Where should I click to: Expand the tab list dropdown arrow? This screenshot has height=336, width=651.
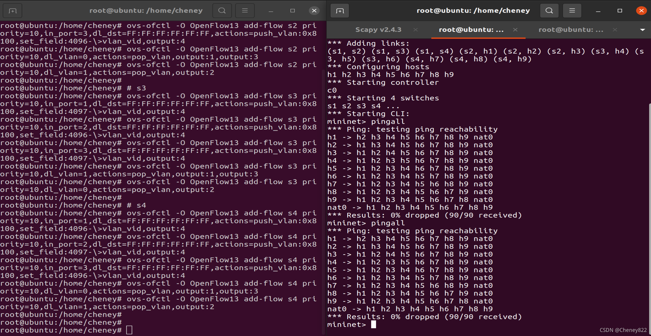pyautogui.click(x=642, y=30)
